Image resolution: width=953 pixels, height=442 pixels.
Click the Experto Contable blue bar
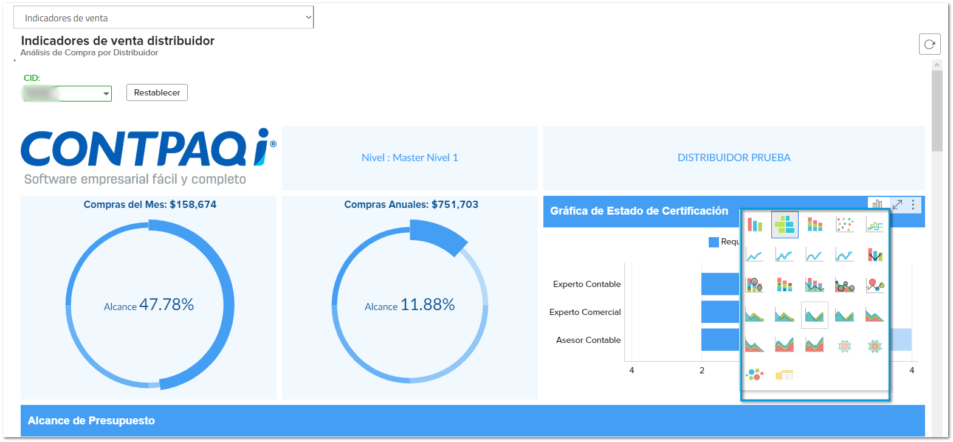721,284
